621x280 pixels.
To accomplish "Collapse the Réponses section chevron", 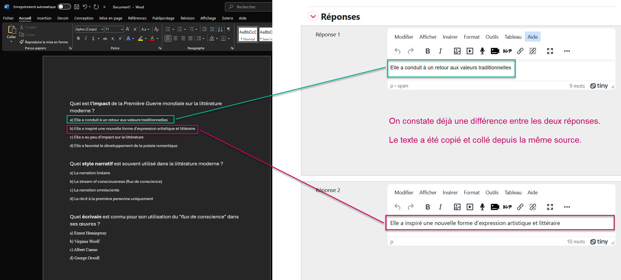I will click(x=313, y=17).
